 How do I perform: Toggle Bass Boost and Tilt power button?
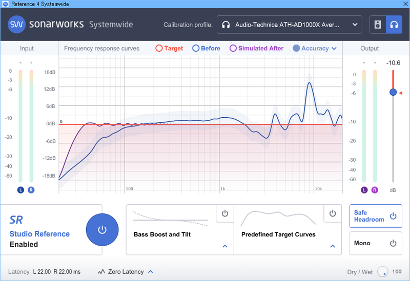(x=225, y=213)
